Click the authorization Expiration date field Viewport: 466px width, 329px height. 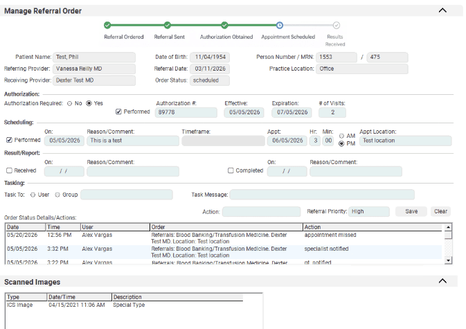tap(292, 112)
